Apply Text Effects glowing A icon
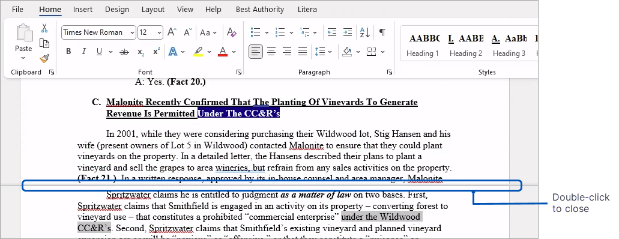 pyautogui.click(x=172, y=52)
